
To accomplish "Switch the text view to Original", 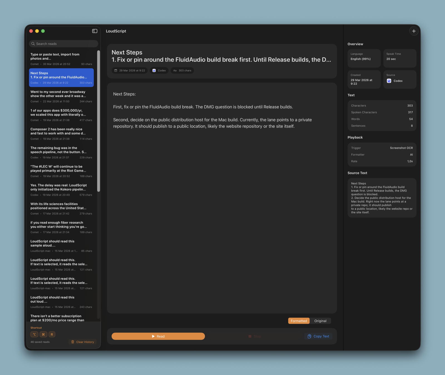I will coord(320,321).
